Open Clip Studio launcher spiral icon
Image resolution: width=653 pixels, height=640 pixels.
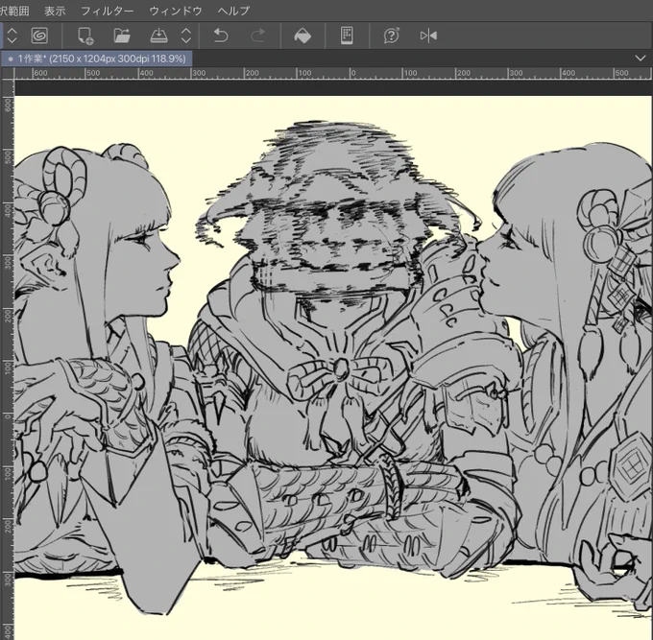tap(39, 36)
